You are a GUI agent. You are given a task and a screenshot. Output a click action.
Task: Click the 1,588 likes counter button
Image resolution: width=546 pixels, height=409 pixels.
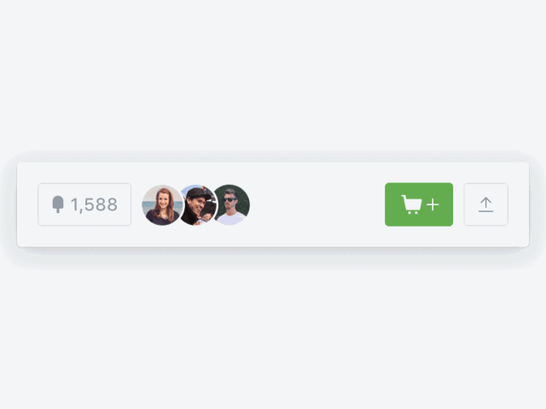tap(84, 204)
